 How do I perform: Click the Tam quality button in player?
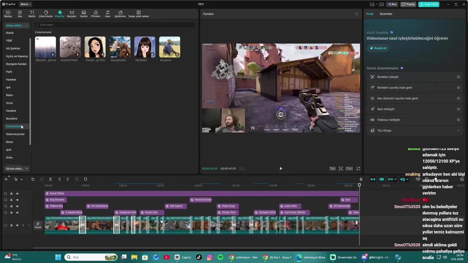(x=332, y=168)
